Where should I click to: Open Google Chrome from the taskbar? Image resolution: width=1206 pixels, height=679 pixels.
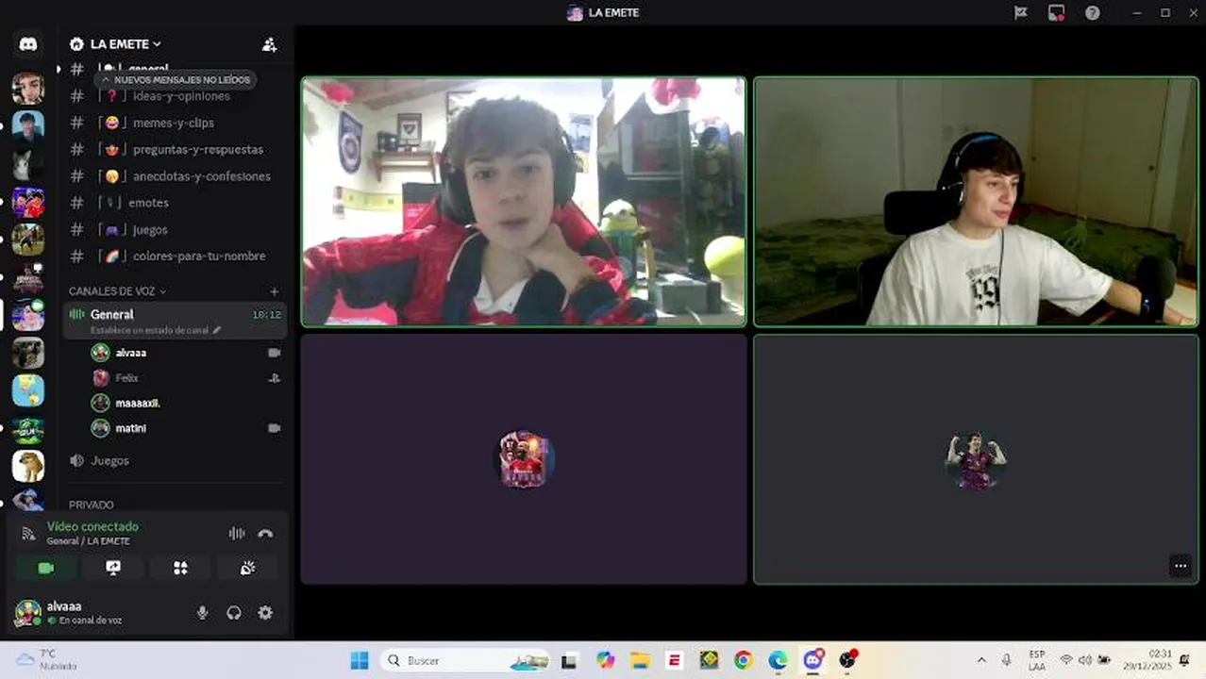click(743, 660)
